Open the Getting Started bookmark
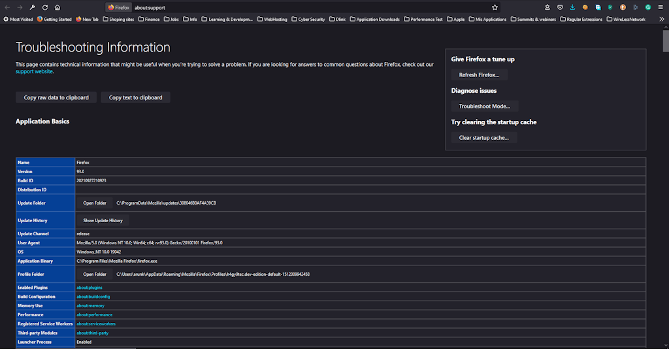Screen dimensions: 669x349 point(54,19)
